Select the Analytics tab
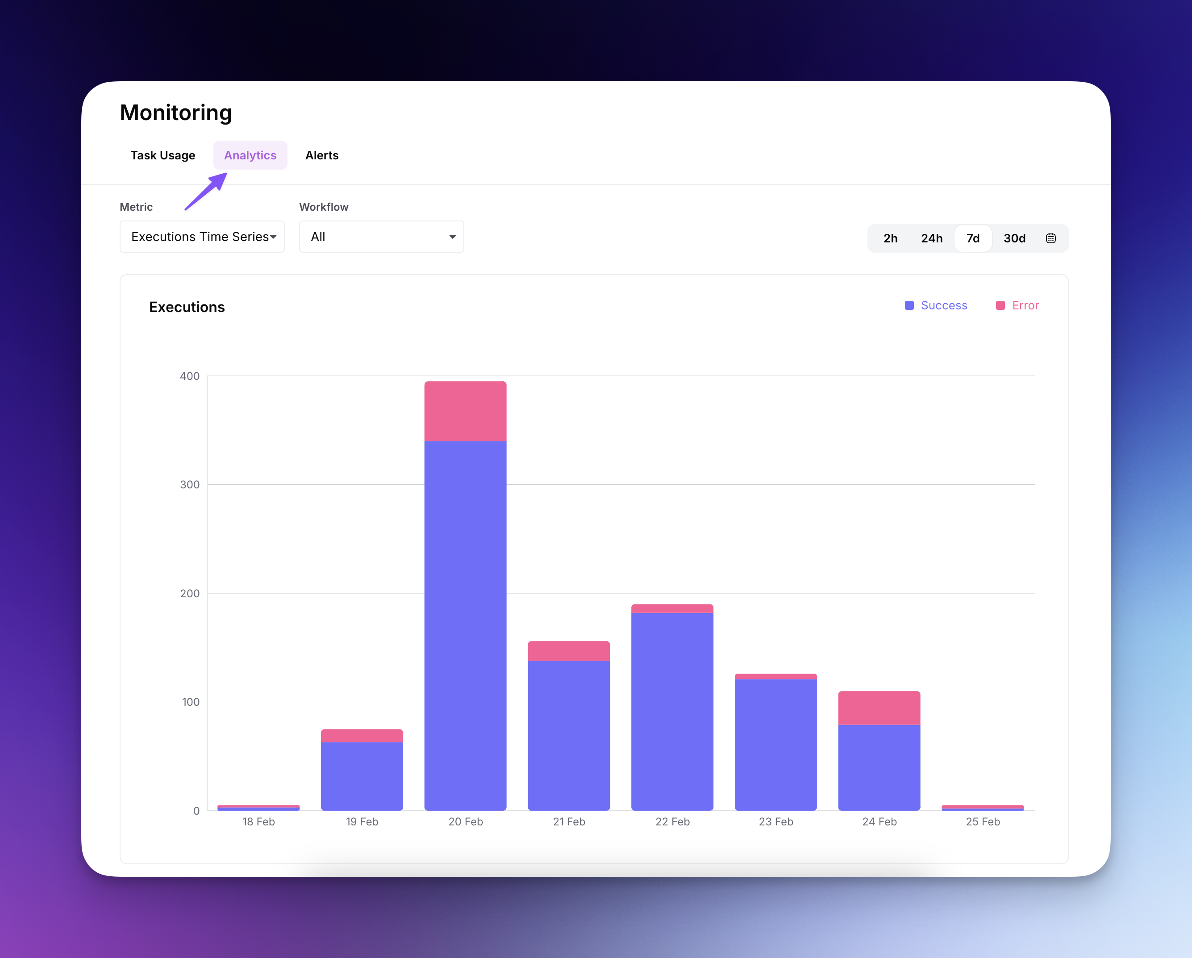This screenshot has height=958, width=1192. pos(250,155)
